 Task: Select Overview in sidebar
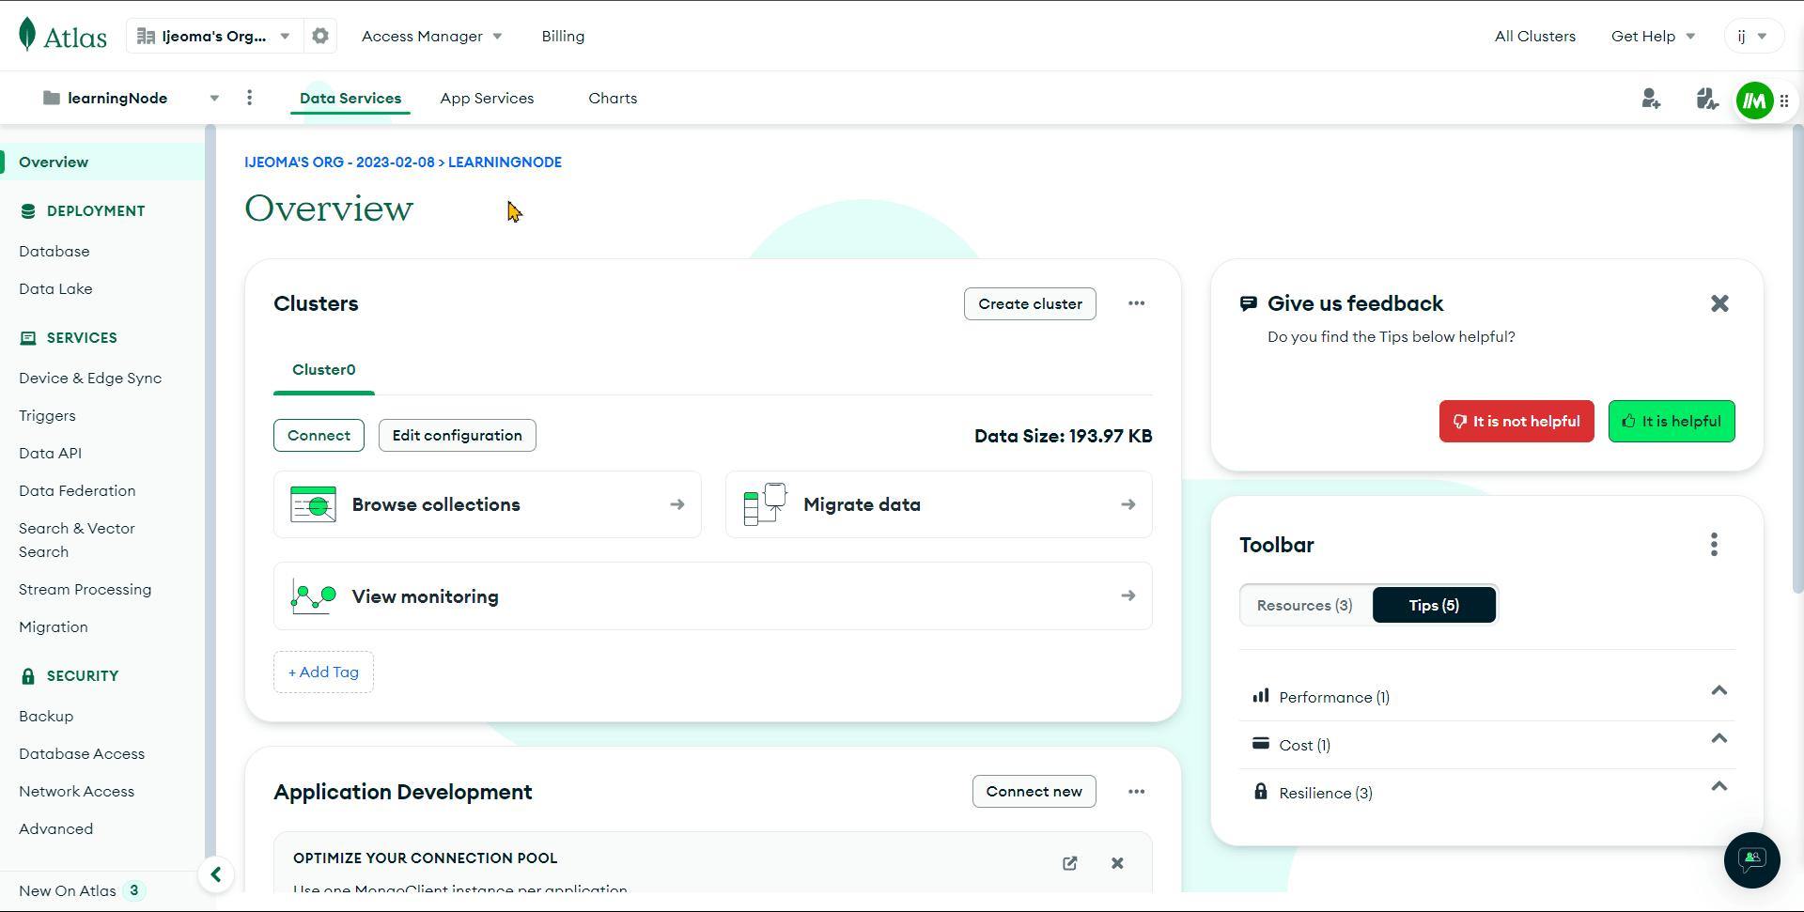pyautogui.click(x=101, y=162)
